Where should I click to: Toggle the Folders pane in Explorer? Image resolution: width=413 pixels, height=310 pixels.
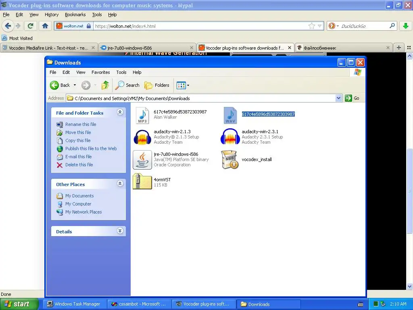157,85
